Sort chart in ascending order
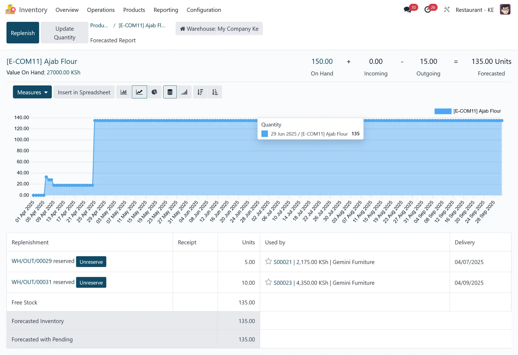Image resolution: width=518 pixels, height=355 pixels. point(215,92)
